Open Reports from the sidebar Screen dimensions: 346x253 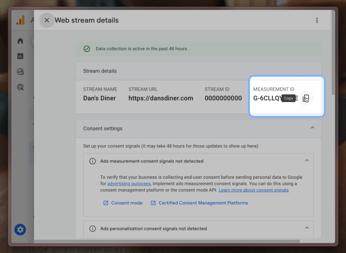pos(20,56)
